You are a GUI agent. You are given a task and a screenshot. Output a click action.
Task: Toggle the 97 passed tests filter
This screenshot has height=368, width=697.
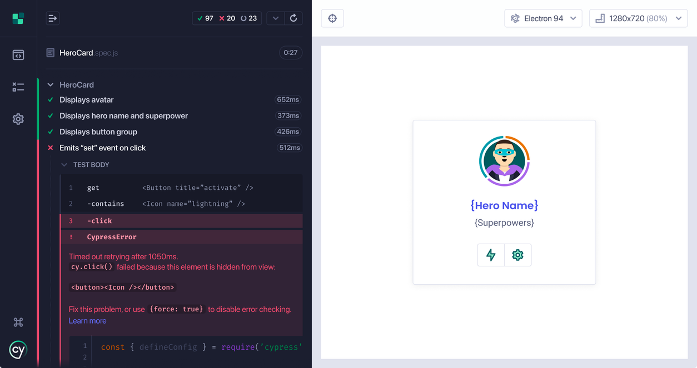[205, 18]
